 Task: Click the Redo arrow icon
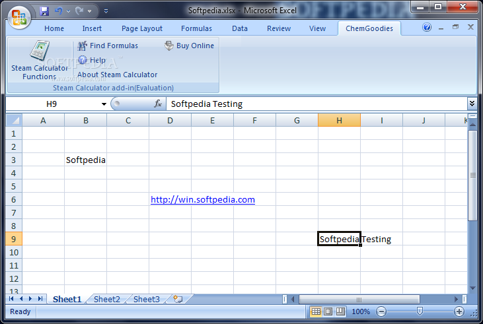(79, 11)
